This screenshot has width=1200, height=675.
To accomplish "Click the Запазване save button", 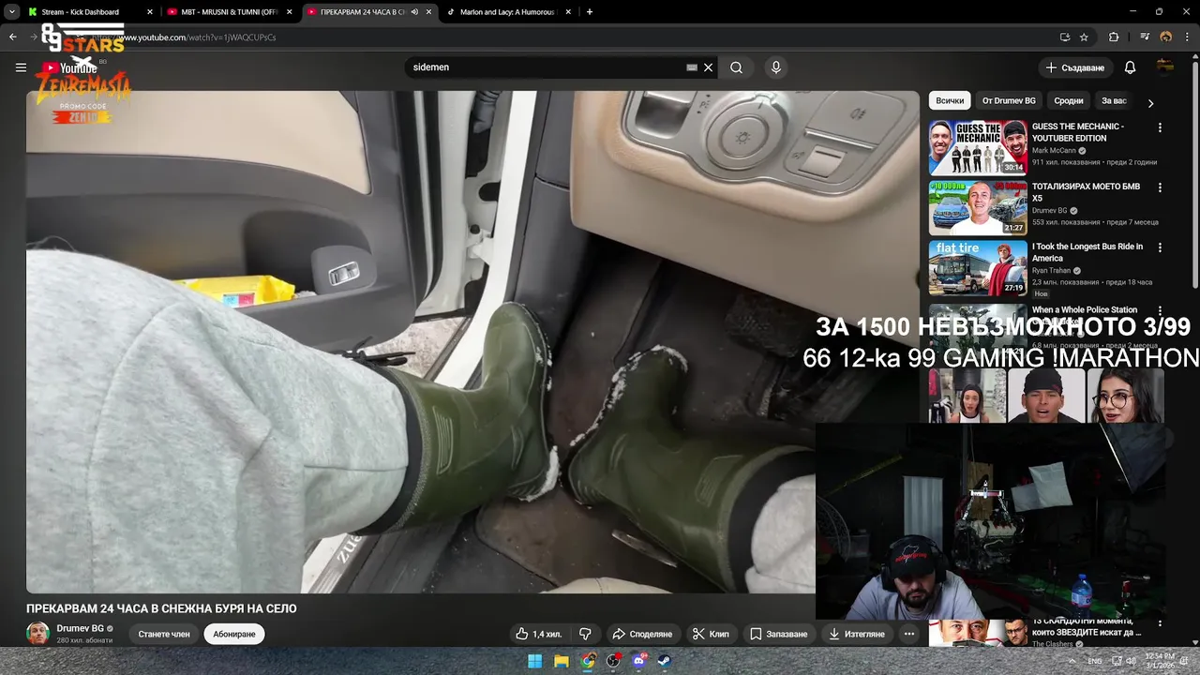I will (x=778, y=634).
